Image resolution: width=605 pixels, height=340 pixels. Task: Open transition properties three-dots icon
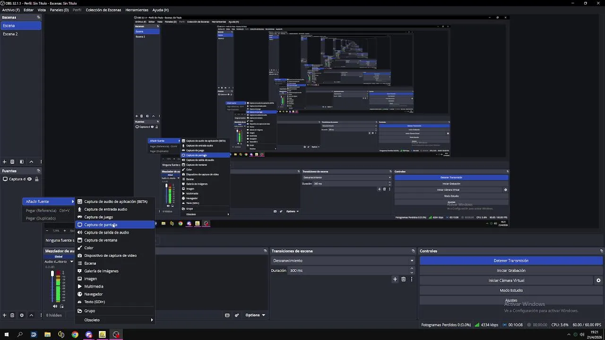coord(411,279)
